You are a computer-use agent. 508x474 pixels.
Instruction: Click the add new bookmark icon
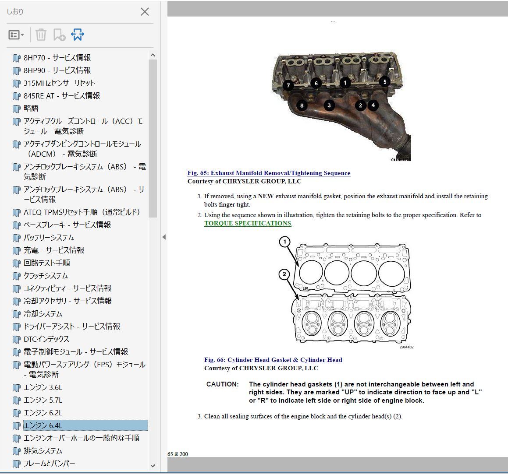59,35
